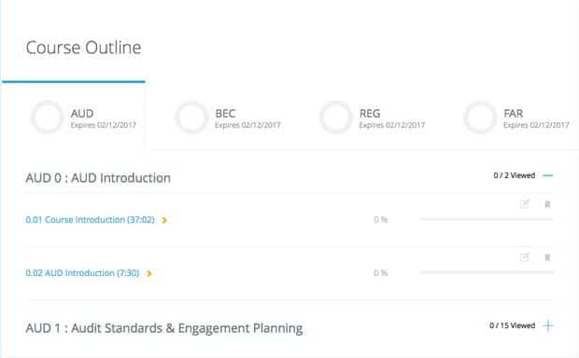
Task: Click yellow arrow next to 0.02 AUD Introduction
Action: 149,273
